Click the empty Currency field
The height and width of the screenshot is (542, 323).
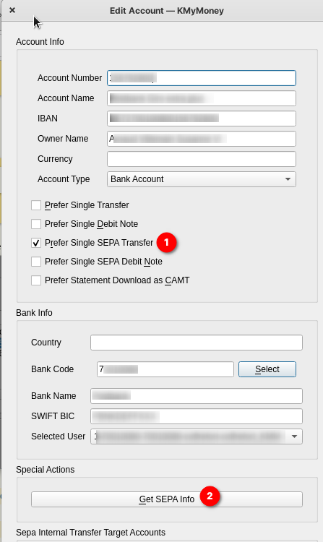[x=202, y=159]
